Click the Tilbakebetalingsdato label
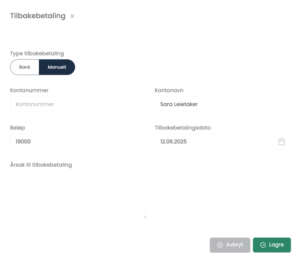The height and width of the screenshot is (253, 299). tap(183, 128)
